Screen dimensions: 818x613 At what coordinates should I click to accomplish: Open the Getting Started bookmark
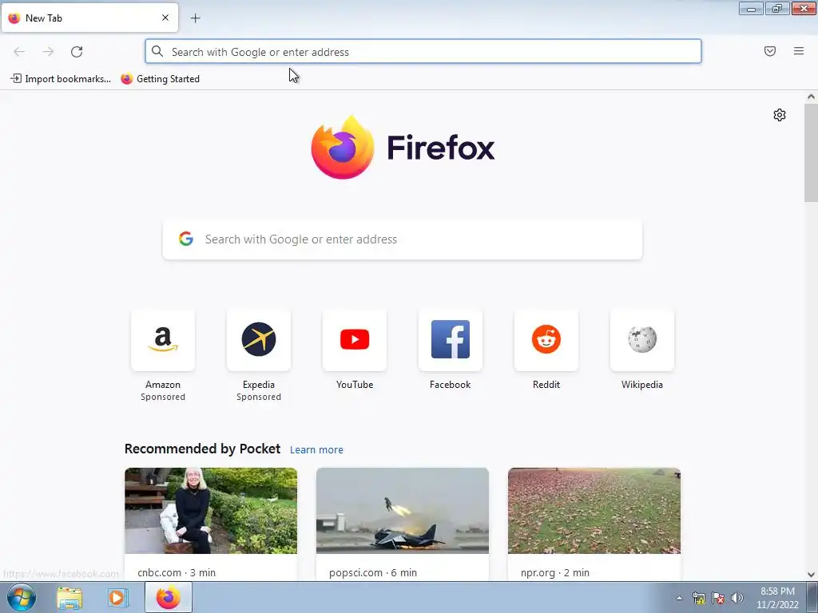160,79
